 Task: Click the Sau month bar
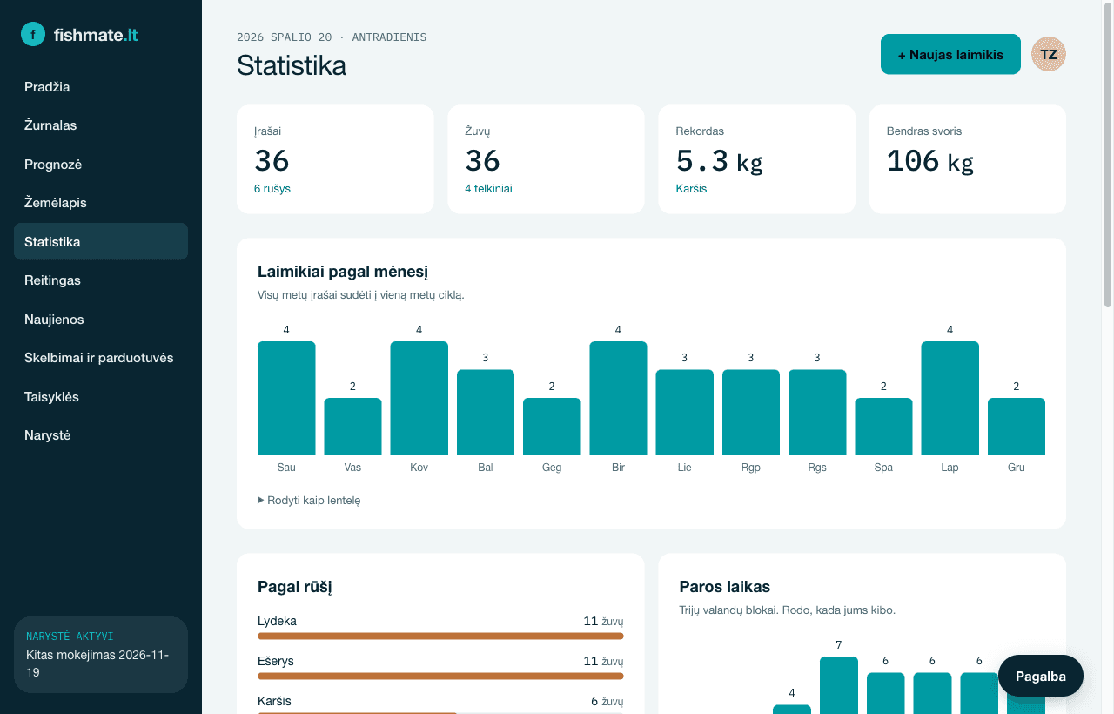point(286,398)
